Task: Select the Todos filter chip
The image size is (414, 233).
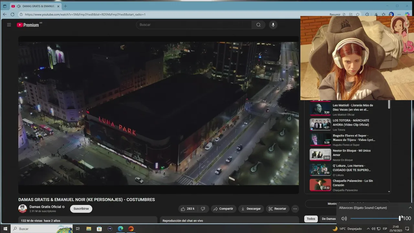Action: 311,219
